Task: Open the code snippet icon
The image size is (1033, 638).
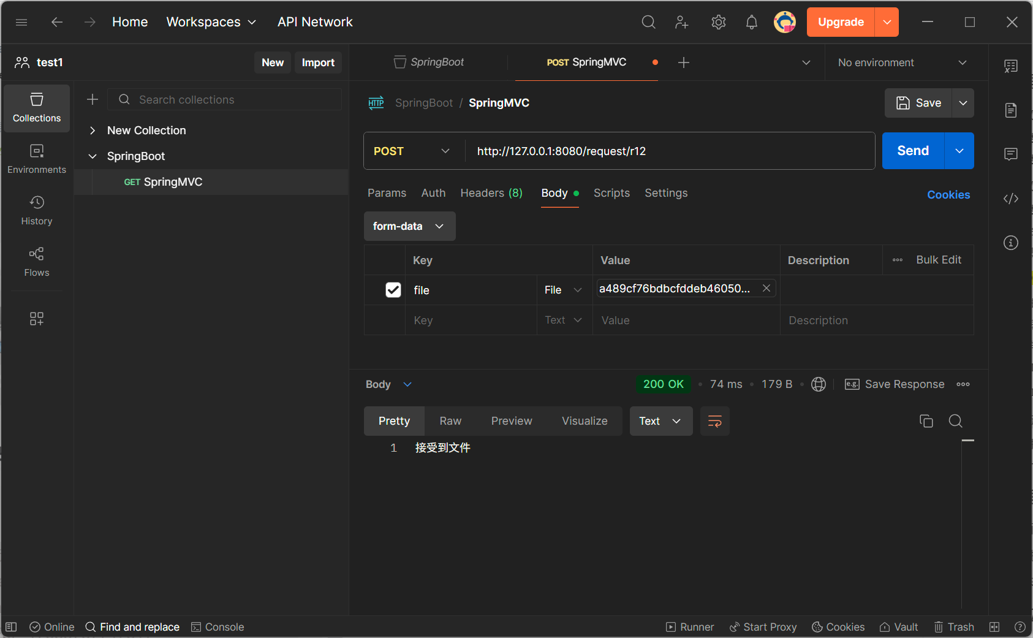Action: tap(1011, 199)
